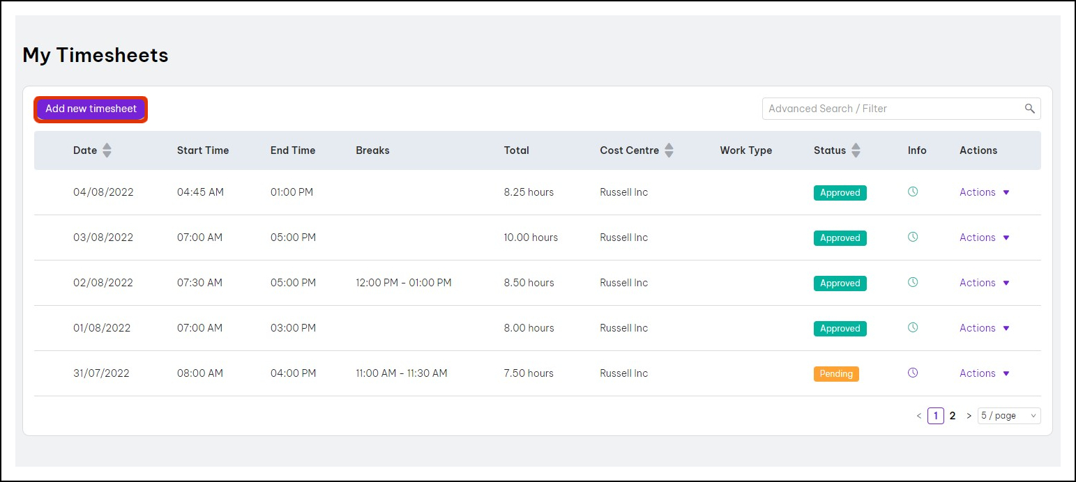The height and width of the screenshot is (482, 1076).
Task: Click the info clock icon for 02/08/2022
Action: pyautogui.click(x=913, y=282)
